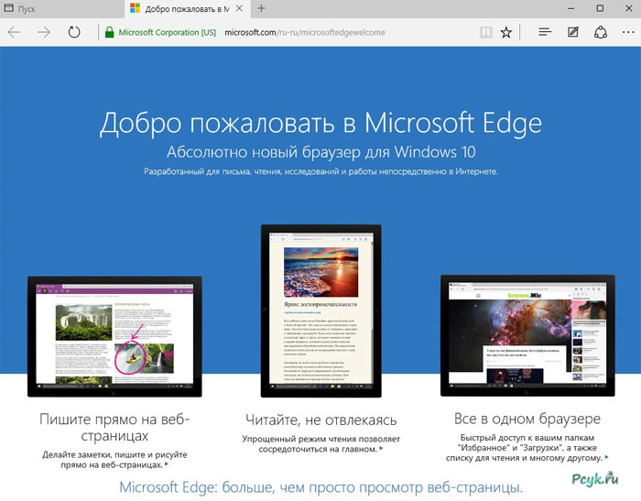
Task: Maximize the Edge browser window
Action: tap(600, 8)
